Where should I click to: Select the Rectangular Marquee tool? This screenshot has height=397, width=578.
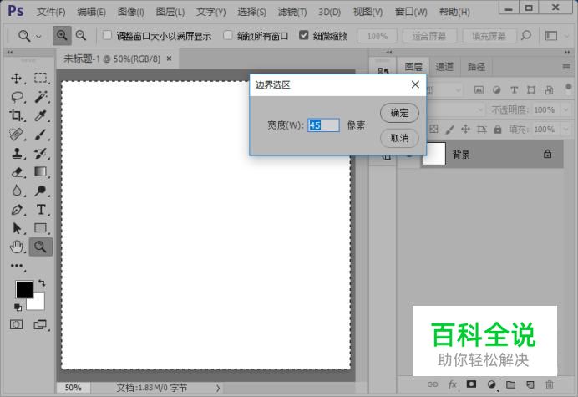40,79
